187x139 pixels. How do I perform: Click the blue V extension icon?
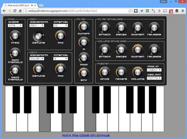coord(141,11)
